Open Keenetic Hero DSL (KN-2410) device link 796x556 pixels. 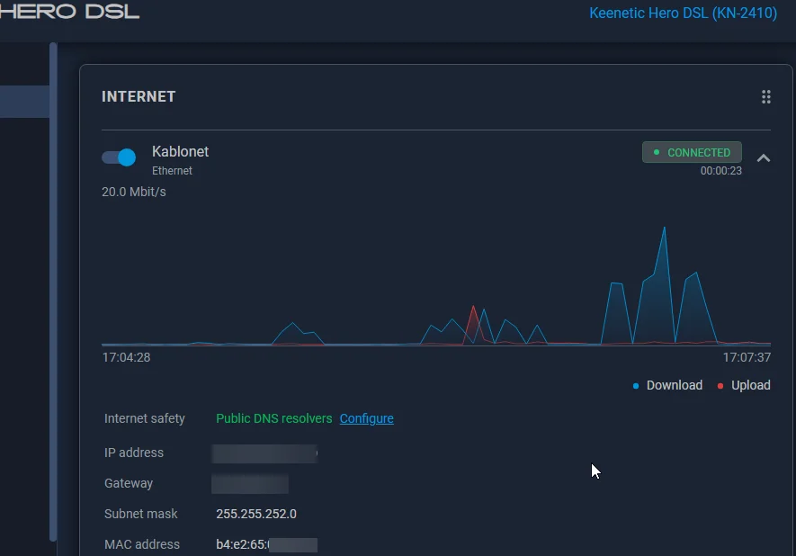(x=683, y=13)
